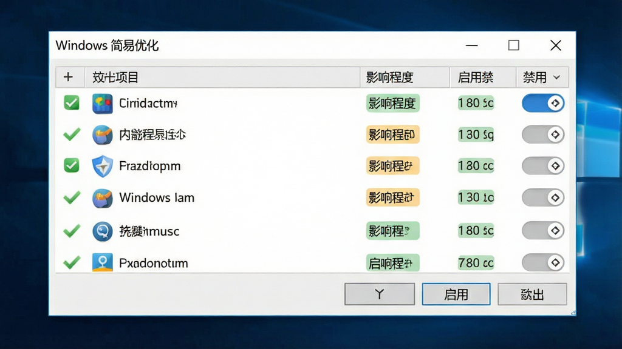Screen dimensions: 622x349
Task: Click the 780 cc value
Action: (476, 263)
